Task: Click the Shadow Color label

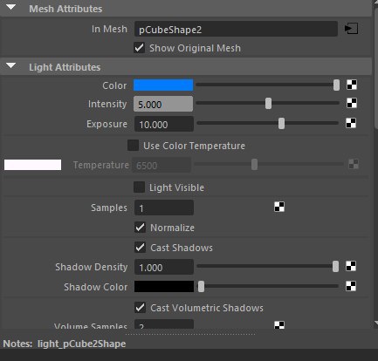Action: click(x=95, y=287)
